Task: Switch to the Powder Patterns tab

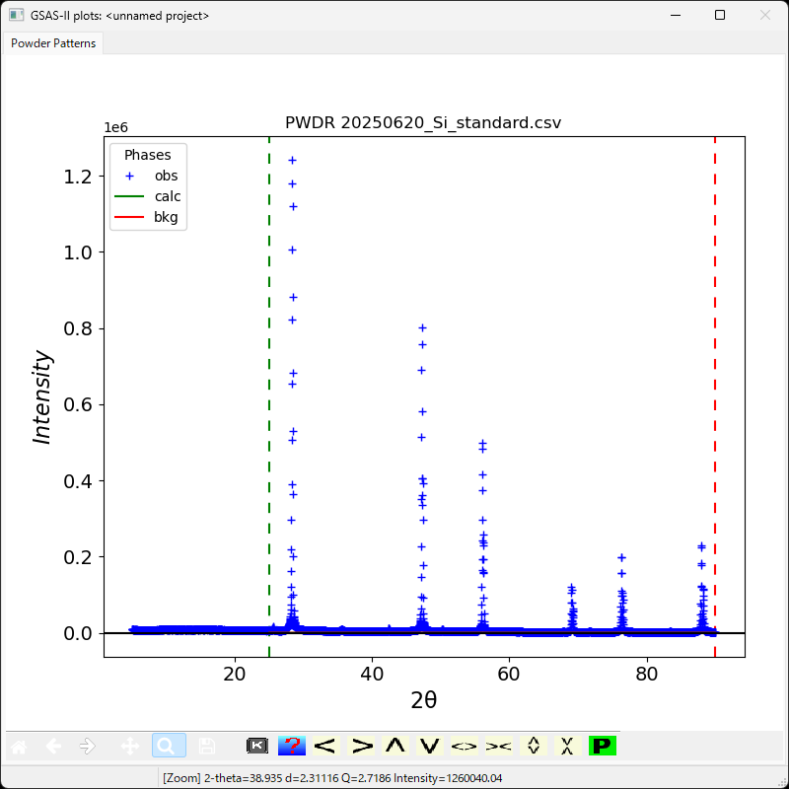Action: 53,43
